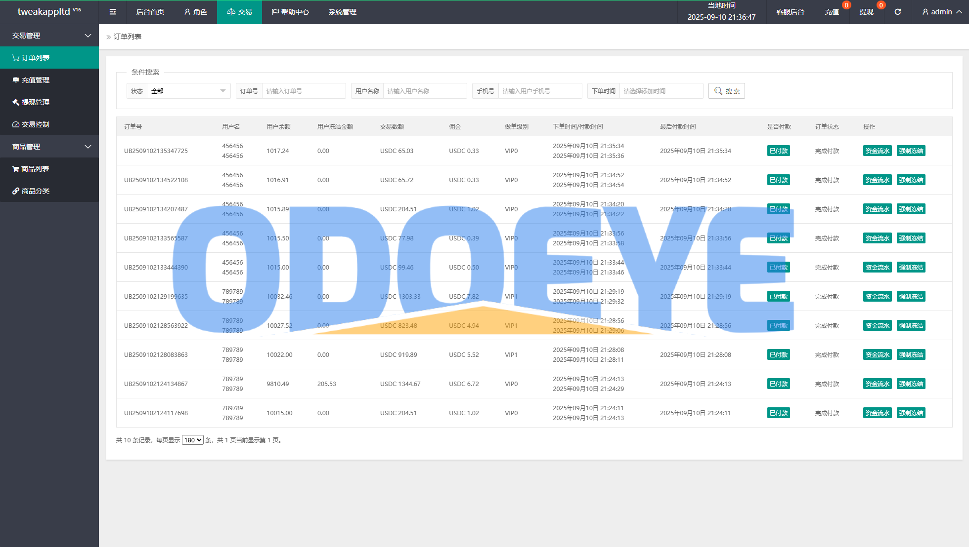This screenshot has width=969, height=547.
Task: Open 商品分类 via its link icon
Action: coord(16,191)
